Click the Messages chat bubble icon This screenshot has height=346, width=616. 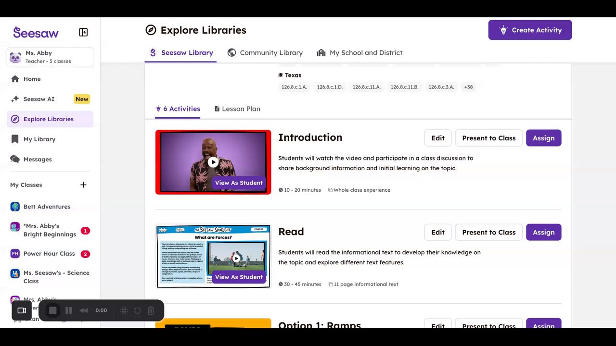(x=15, y=160)
